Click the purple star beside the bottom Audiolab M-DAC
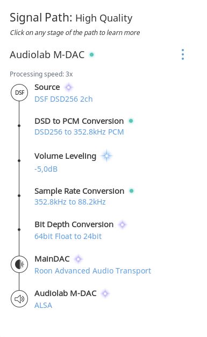Screen dimensions: 207x337 [105, 293]
